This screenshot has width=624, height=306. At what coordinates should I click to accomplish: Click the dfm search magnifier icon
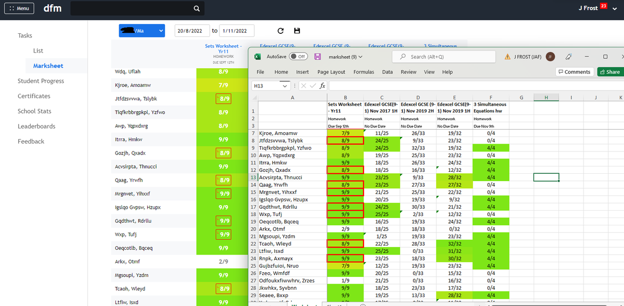(x=196, y=8)
